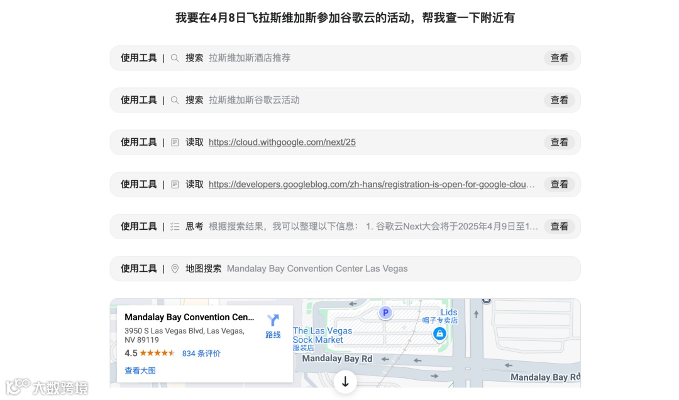Click the 拉斯维加斯谷歌云活动 query text
679x400 pixels.
254,100
